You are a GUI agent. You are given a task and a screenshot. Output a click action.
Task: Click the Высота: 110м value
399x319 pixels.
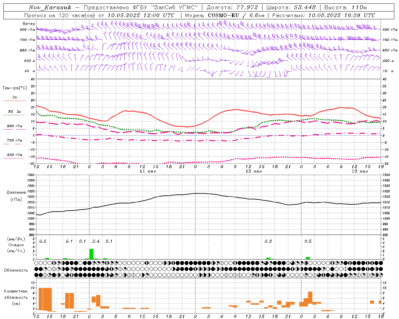(x=345, y=7)
